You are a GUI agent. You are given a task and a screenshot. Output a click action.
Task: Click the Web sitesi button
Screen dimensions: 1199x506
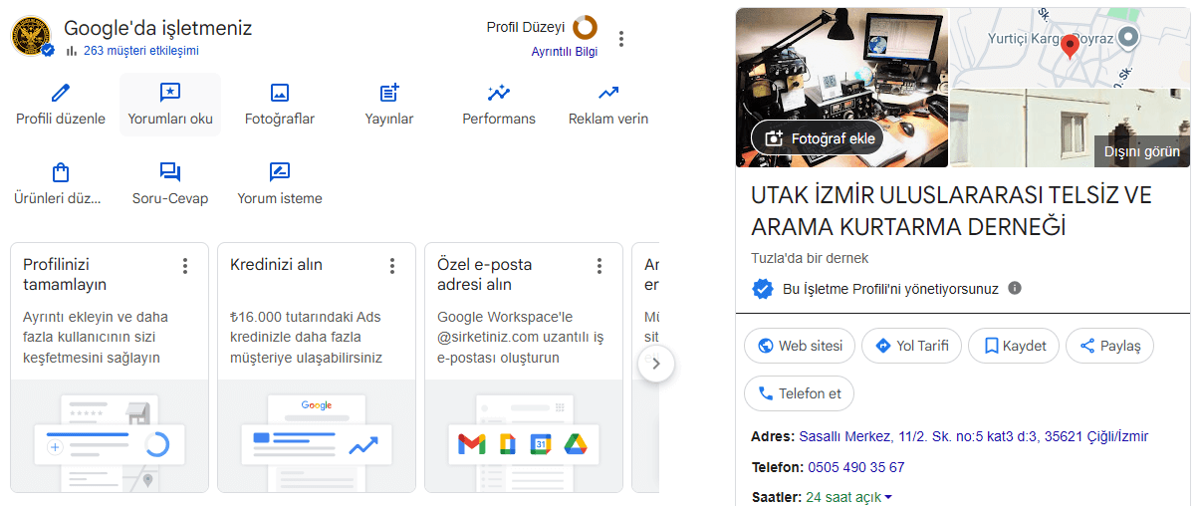click(800, 346)
